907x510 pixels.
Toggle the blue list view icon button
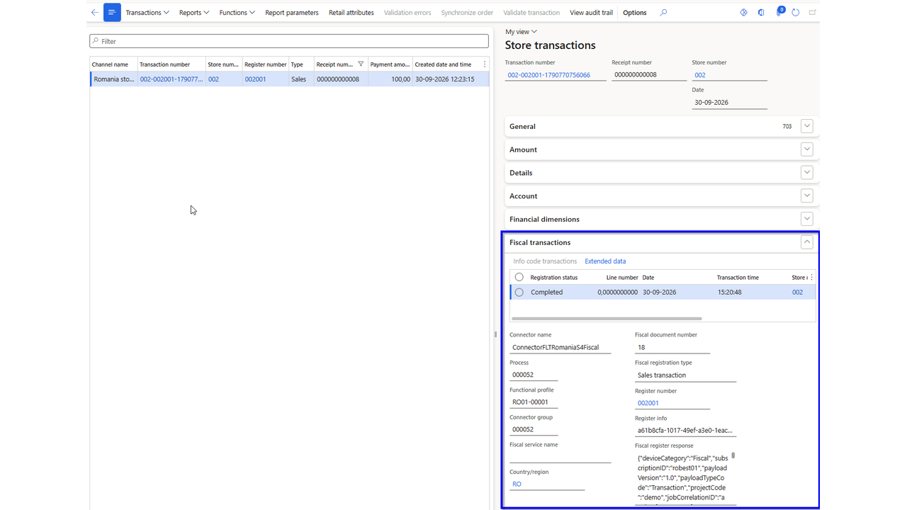[x=112, y=13]
